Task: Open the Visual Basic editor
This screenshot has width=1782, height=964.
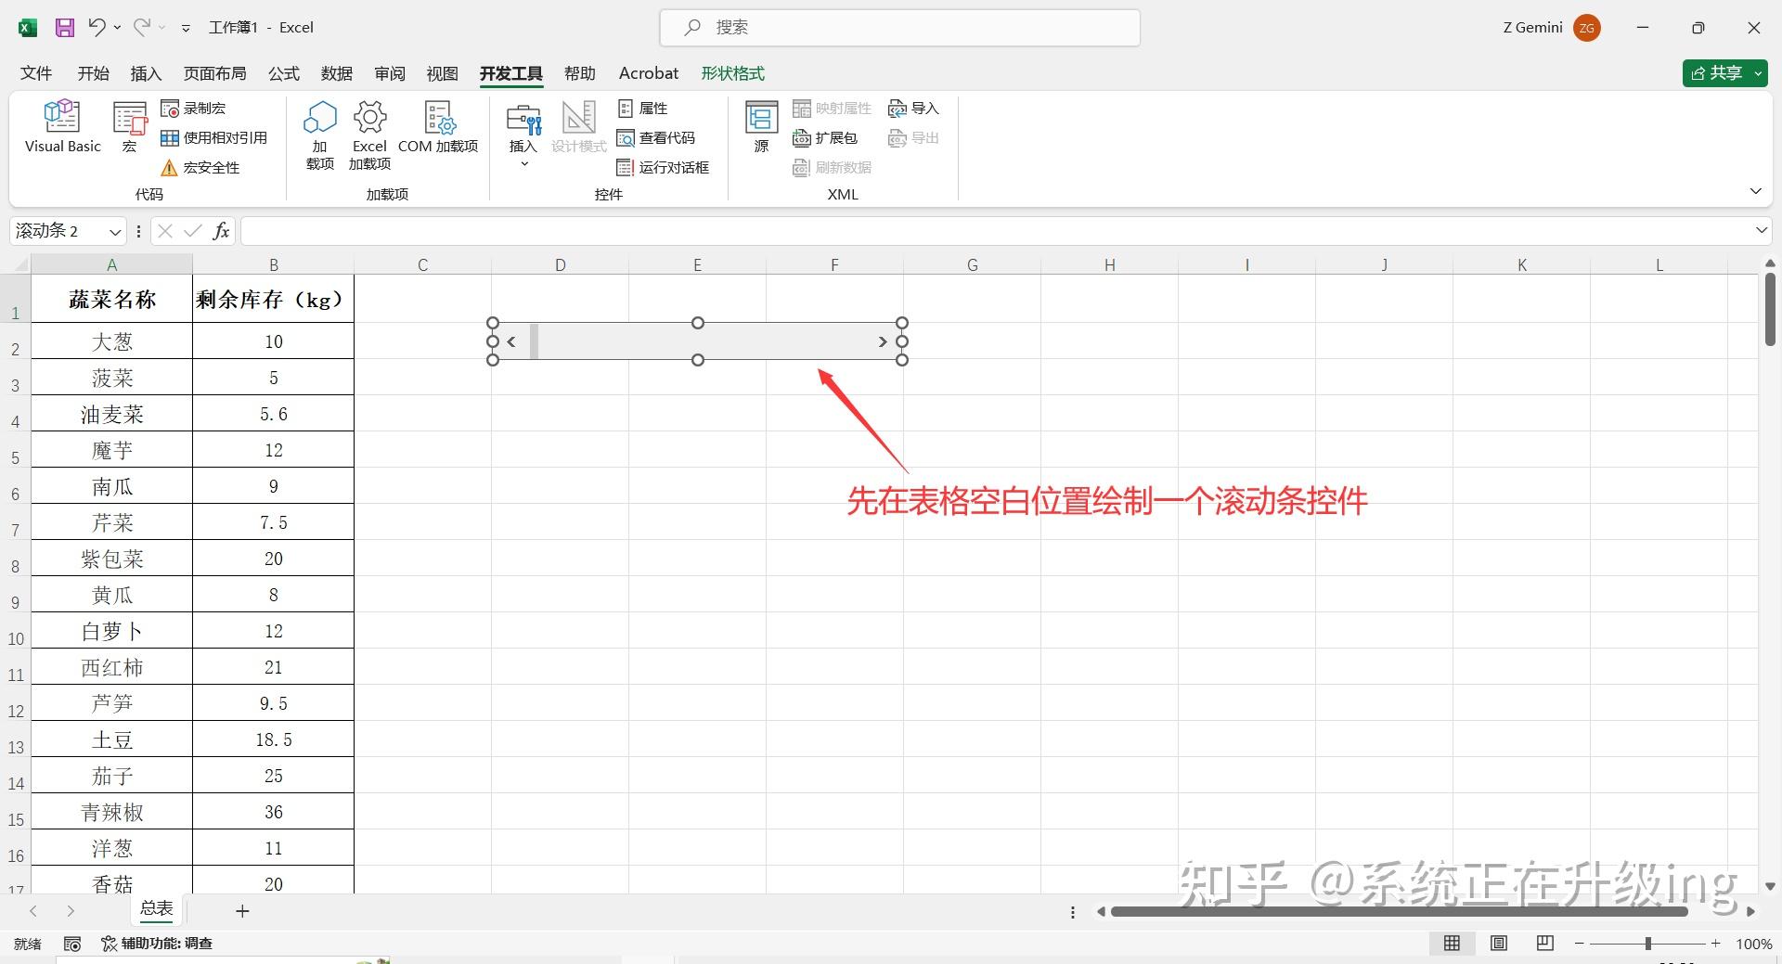Action: point(62,126)
